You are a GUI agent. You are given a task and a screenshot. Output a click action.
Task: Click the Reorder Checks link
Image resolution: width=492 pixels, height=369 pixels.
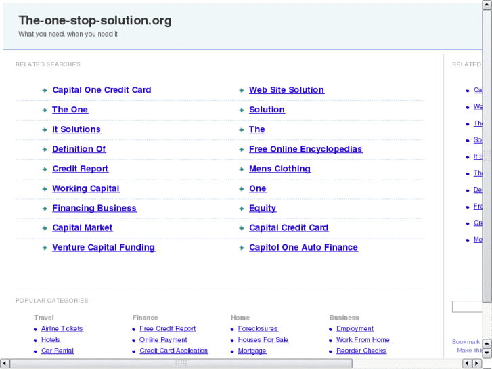point(361,351)
